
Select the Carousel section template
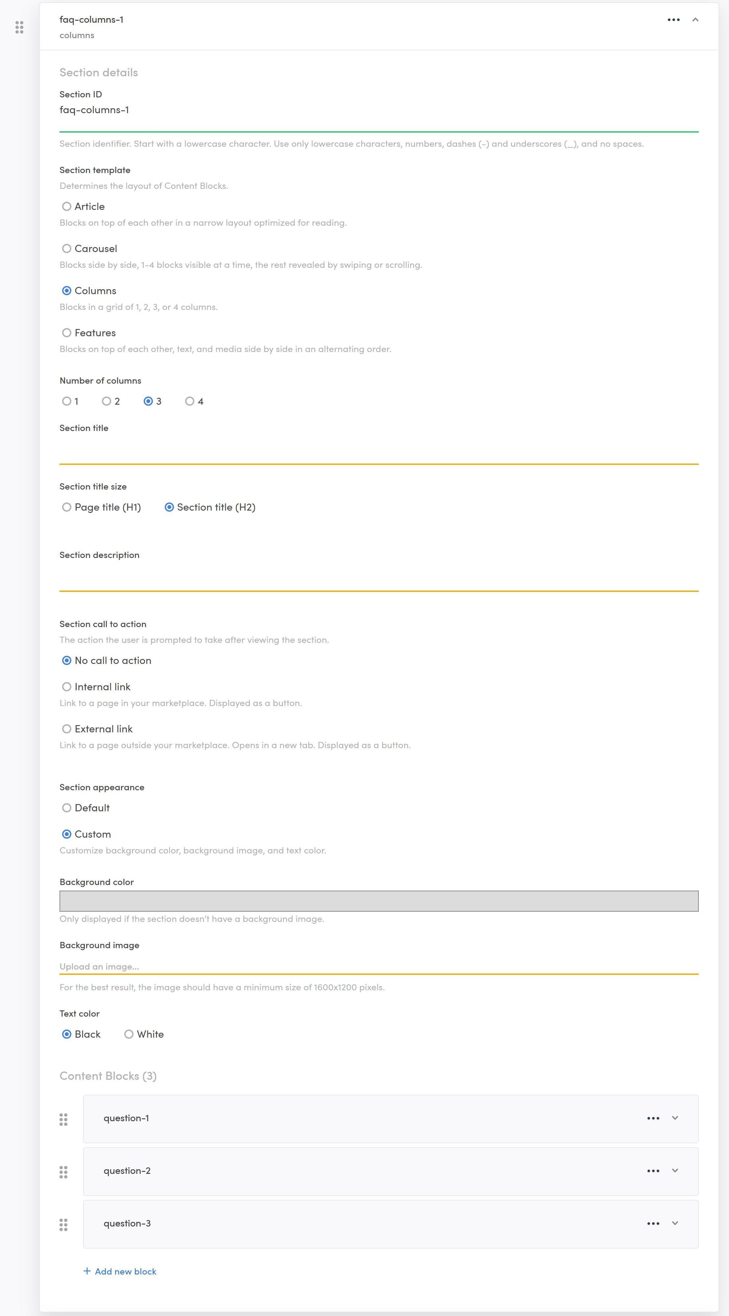[x=67, y=249]
